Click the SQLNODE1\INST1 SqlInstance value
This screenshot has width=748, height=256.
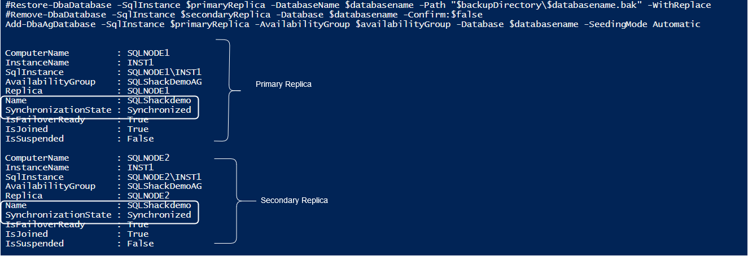164,72
